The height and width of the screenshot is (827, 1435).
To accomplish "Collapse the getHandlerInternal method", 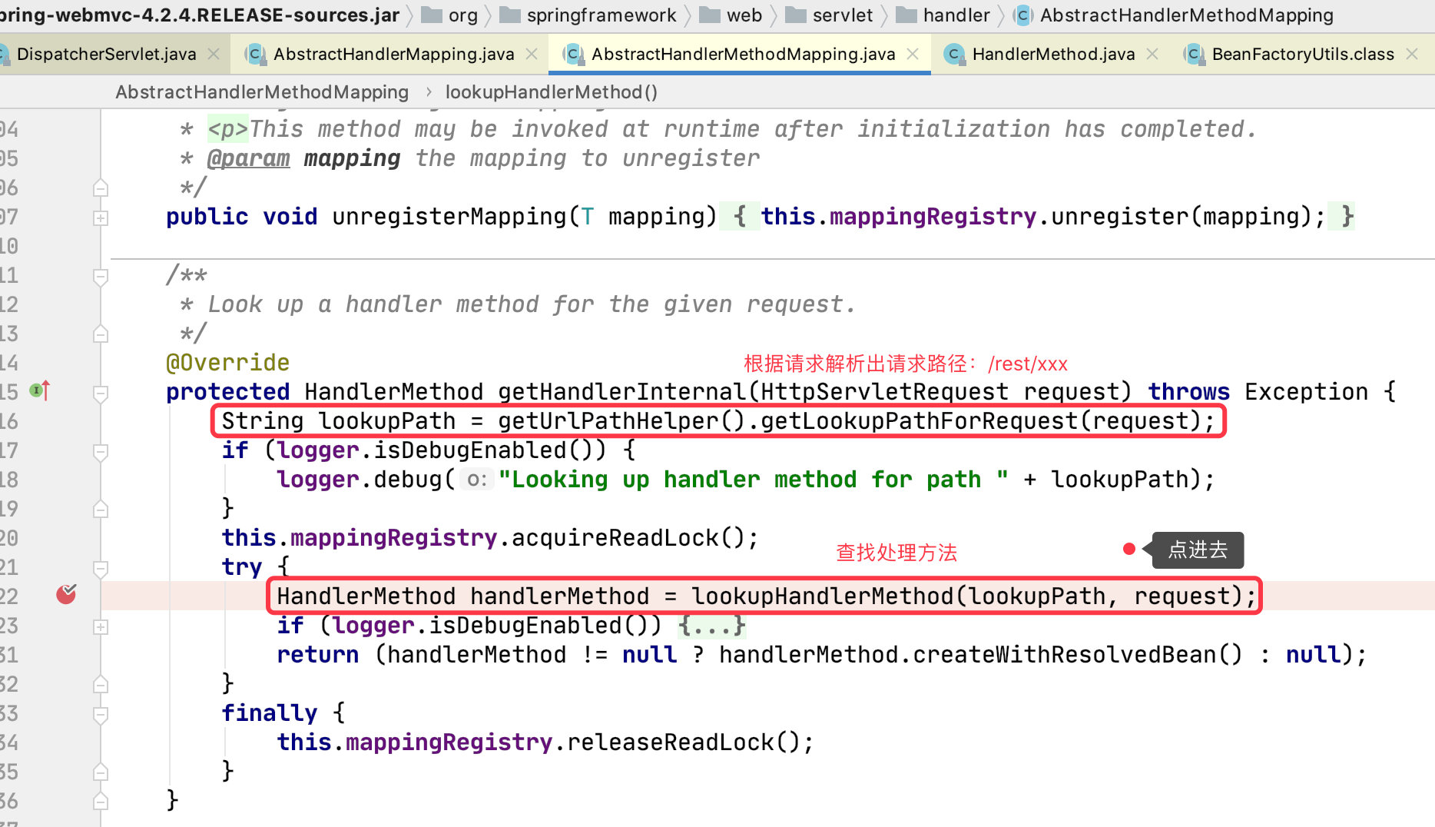I will pyautogui.click(x=100, y=393).
